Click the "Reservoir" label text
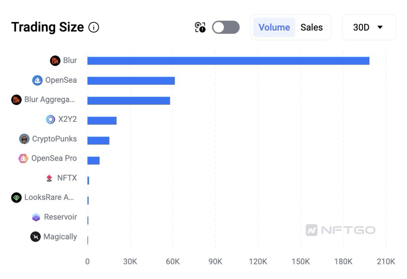The image size is (407, 279). [60, 217]
